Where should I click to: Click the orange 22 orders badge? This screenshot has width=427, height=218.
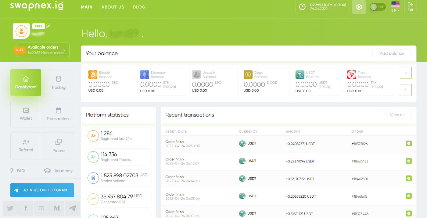[x=20, y=50]
